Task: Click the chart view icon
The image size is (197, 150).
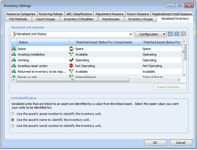Action: point(183,34)
